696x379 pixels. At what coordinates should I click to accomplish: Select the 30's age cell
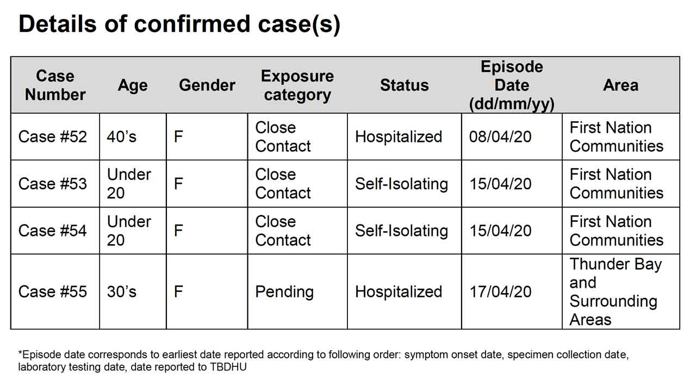122,292
